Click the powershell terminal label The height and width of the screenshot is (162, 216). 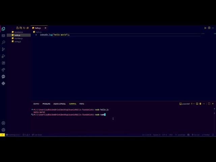pyautogui.click(x=185, y=104)
